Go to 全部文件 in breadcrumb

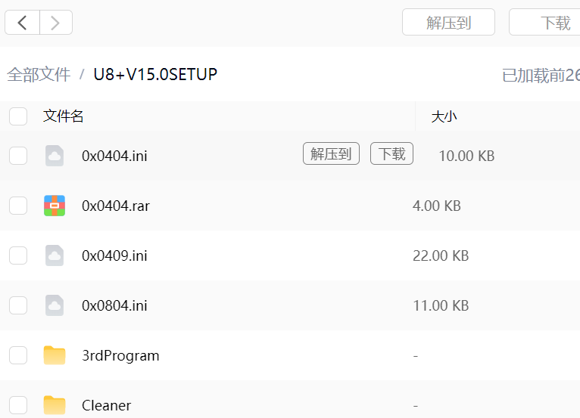point(39,74)
